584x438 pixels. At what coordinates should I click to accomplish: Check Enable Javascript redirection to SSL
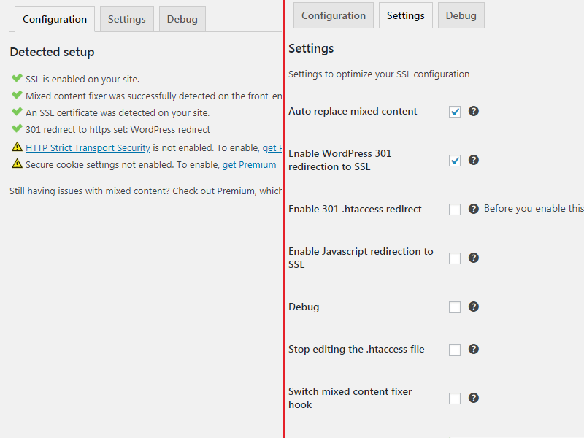point(455,258)
